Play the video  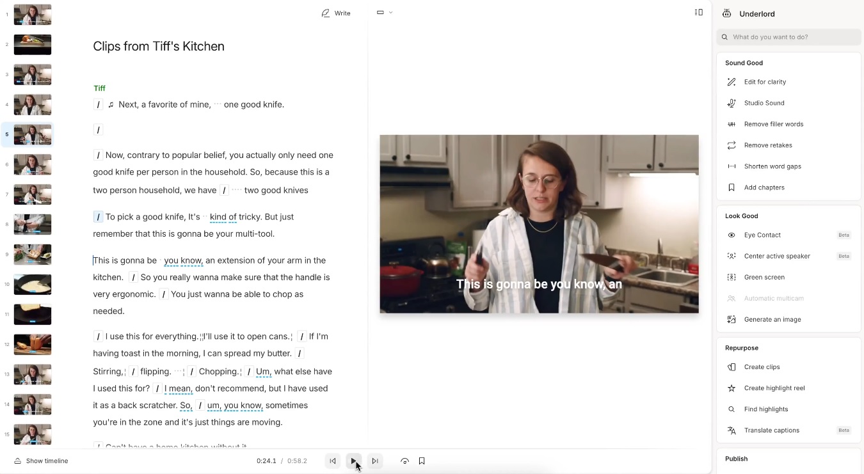click(x=354, y=461)
